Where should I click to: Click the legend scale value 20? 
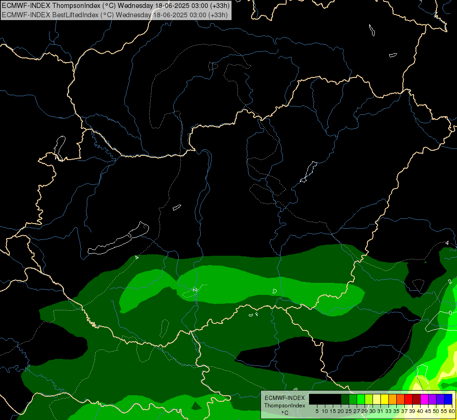[x=341, y=411]
